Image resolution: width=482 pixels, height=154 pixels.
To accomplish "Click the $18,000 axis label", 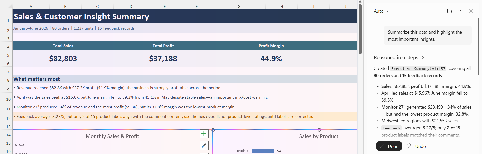I will click(21, 145).
